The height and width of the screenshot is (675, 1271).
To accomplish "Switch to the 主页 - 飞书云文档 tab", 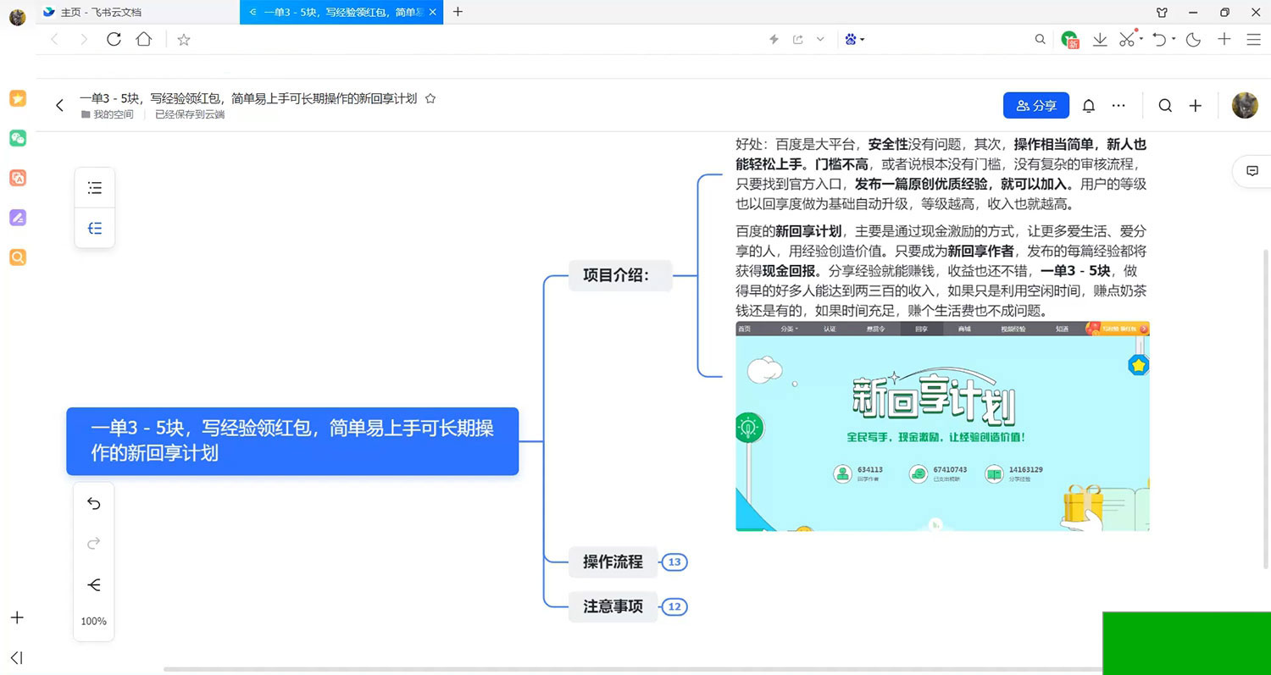I will point(138,12).
